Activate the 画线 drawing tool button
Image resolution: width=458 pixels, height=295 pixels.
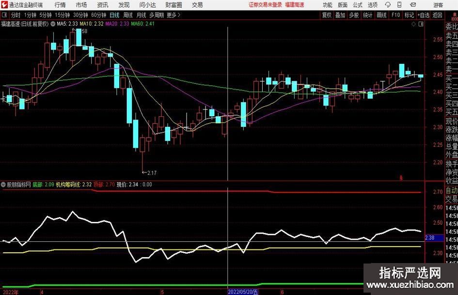click(x=381, y=15)
